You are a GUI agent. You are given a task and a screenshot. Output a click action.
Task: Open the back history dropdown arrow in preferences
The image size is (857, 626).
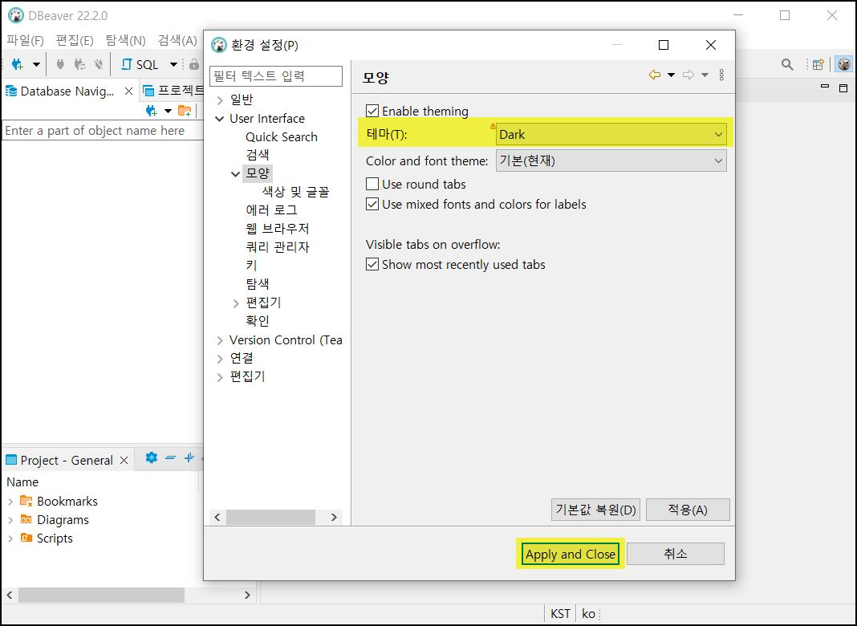click(671, 75)
